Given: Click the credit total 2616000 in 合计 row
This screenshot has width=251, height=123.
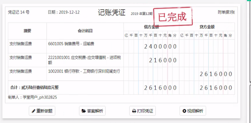Looking at the screenshot, I should 216,88.
